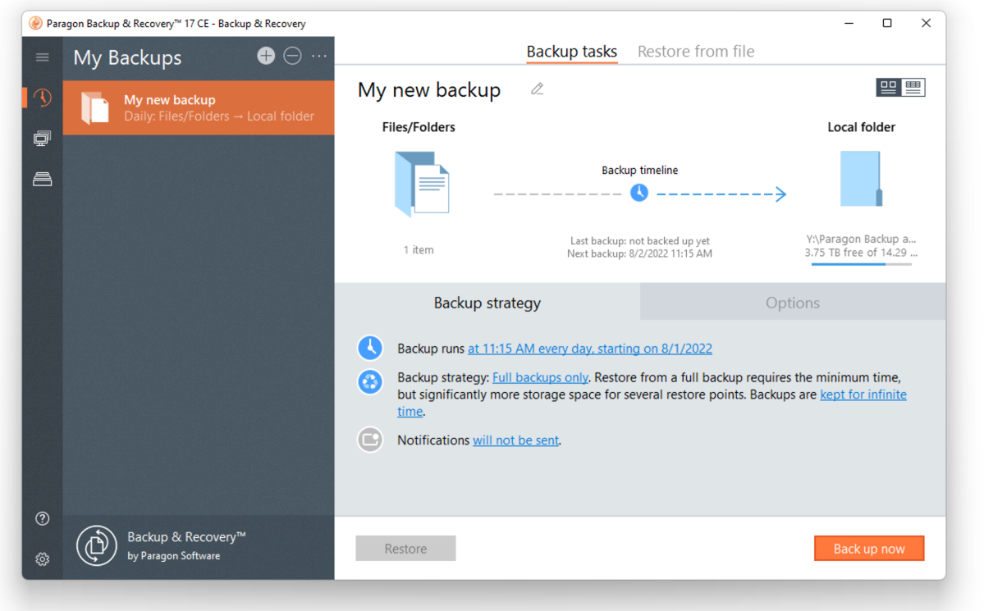The width and height of the screenshot is (984, 611).
Task: Click the '3.75 TB free of 14.29' text
Action: tap(861, 253)
